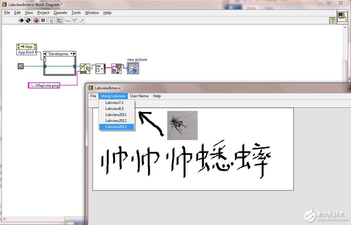Click the case structure left decrement arrow

click(x=45, y=54)
